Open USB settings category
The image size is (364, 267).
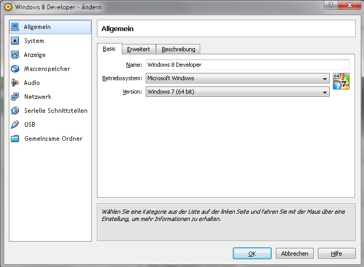50,125
